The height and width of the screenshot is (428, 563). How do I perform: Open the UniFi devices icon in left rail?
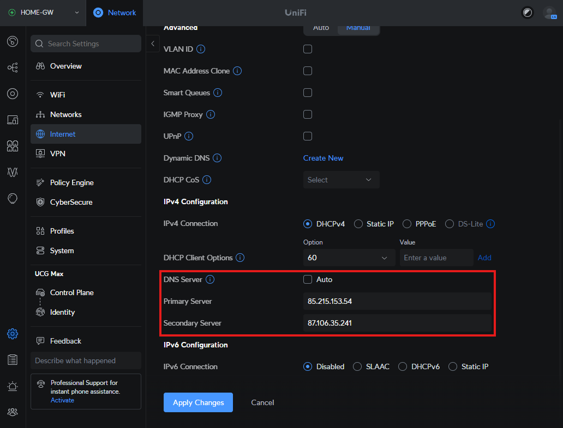click(13, 94)
